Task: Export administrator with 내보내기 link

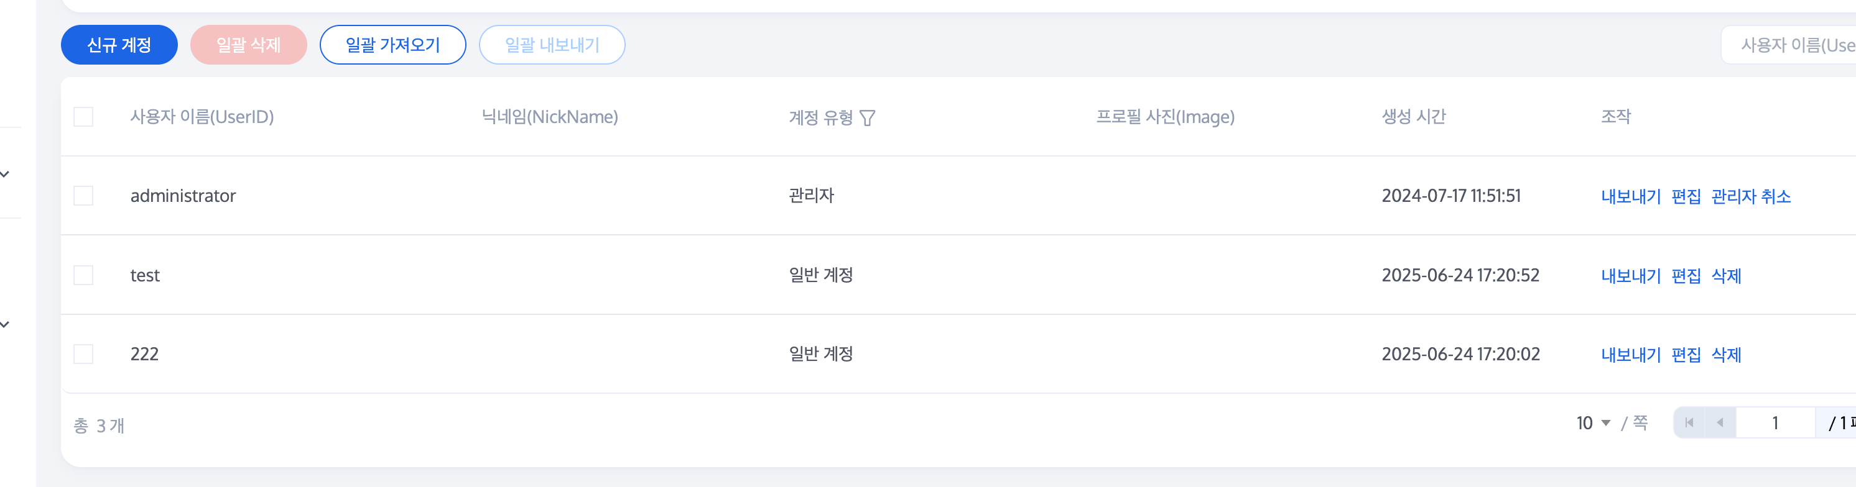Action: [x=1630, y=196]
